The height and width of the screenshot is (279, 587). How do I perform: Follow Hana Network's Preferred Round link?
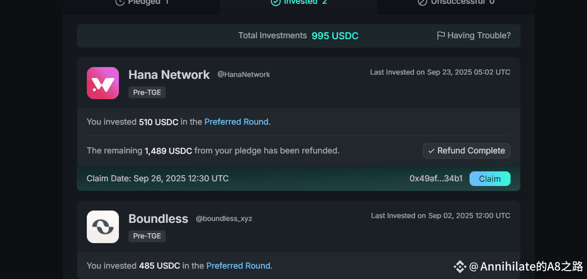click(237, 122)
